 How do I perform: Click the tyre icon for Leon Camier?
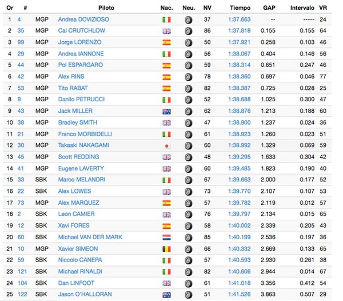point(188,215)
